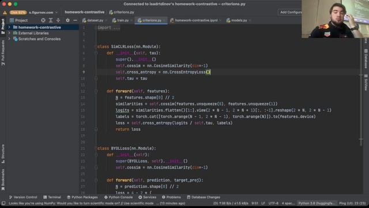Open the 4 spaces indent settings
This screenshot has height=208, width=369.
pos(288,203)
